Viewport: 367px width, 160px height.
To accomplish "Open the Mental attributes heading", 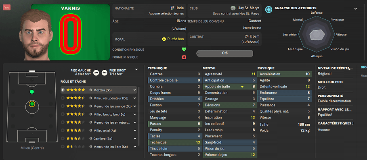I will [209, 69].
